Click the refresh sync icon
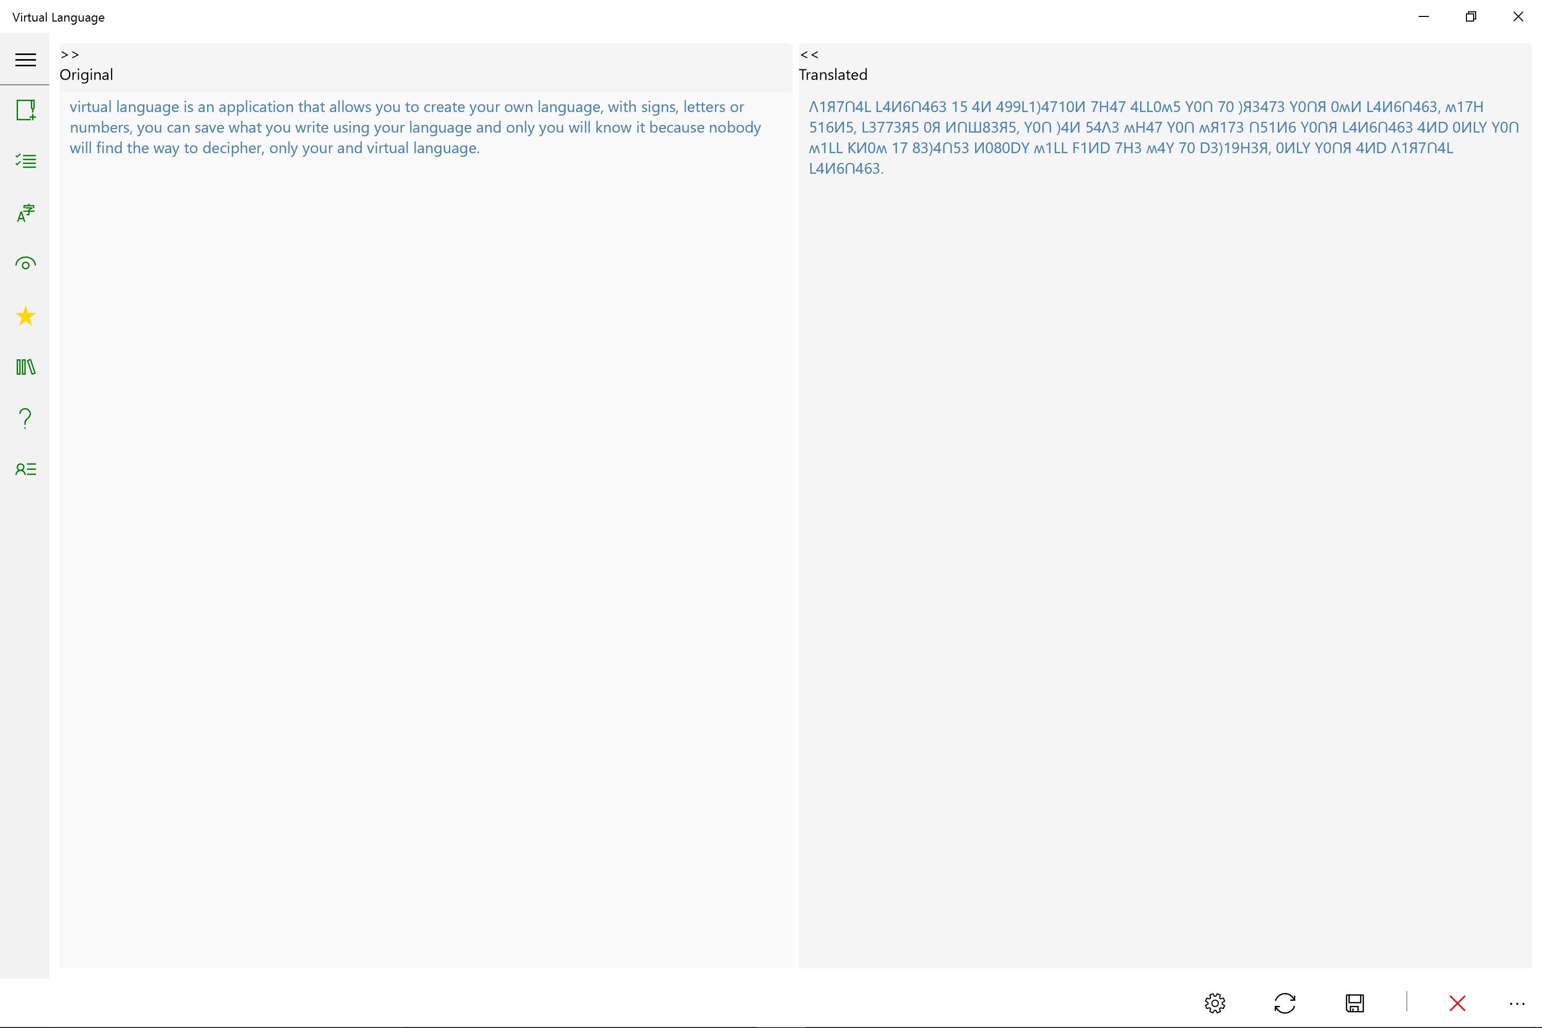The width and height of the screenshot is (1542, 1028). [x=1284, y=1003]
